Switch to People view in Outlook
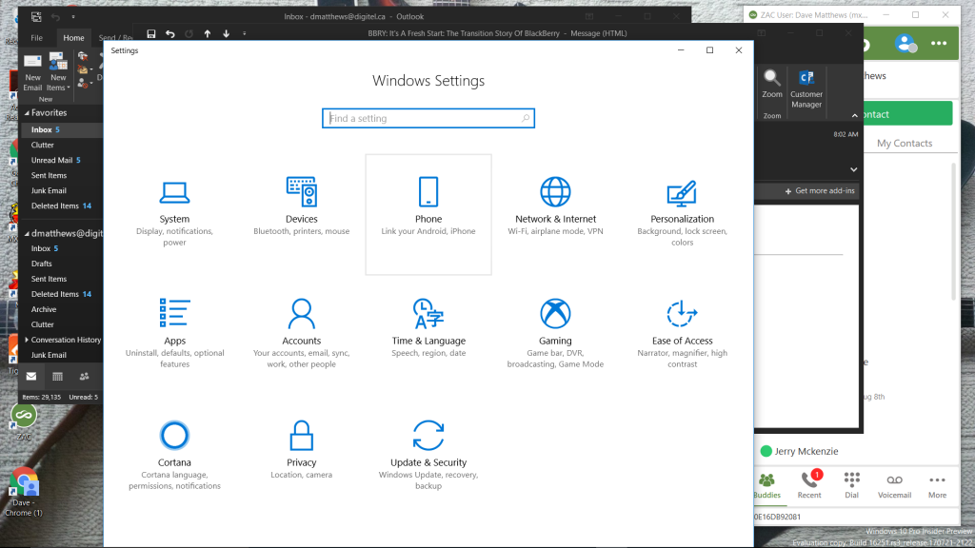The image size is (975, 548). (85, 376)
